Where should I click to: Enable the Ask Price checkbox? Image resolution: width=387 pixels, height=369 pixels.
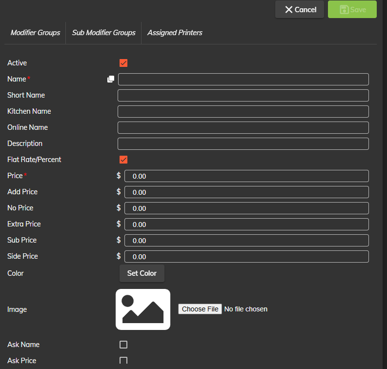pyautogui.click(x=123, y=361)
